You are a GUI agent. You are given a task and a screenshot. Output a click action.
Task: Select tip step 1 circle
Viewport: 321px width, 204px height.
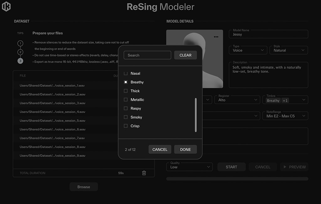(20, 43)
